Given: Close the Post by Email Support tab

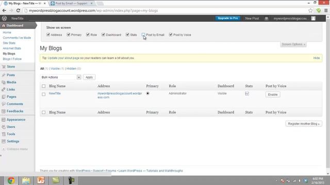Looking at the screenshot, I should click(92, 4).
